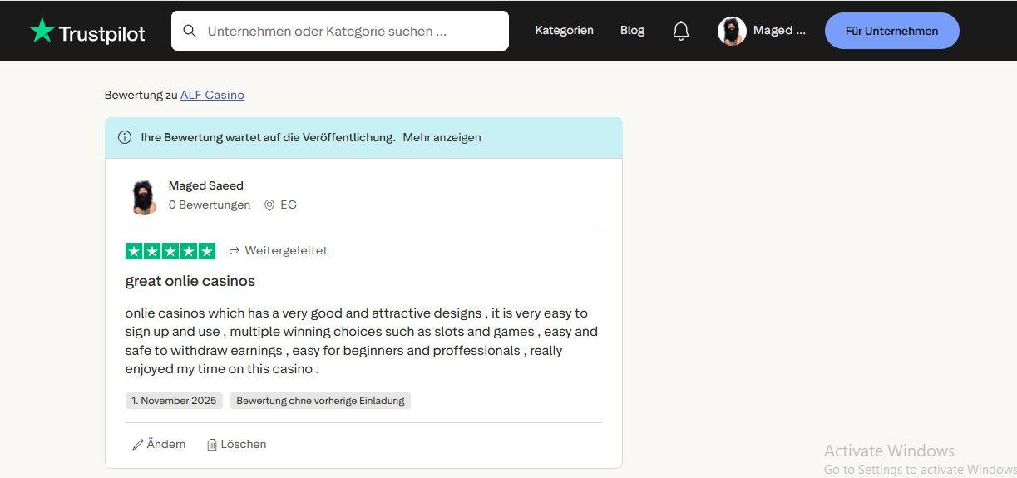
Task: Click the search magnifier icon
Action: (x=190, y=31)
